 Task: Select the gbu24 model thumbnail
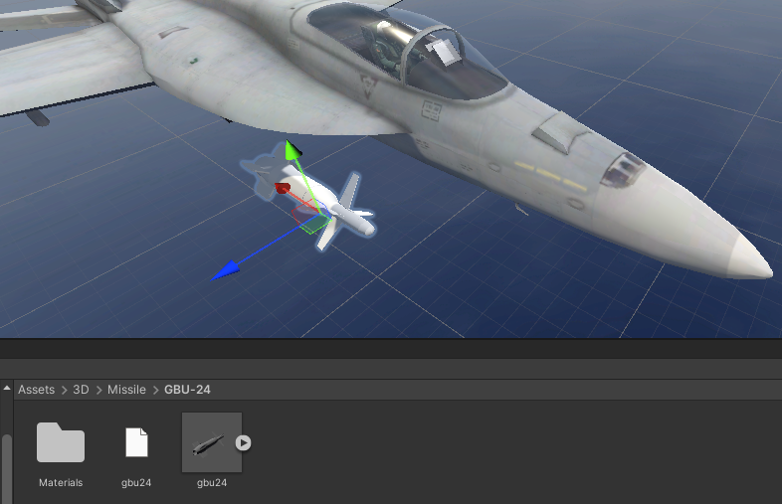click(212, 442)
